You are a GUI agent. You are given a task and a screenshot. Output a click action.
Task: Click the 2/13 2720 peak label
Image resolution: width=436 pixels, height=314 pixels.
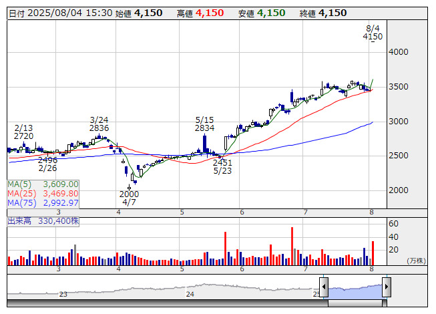tap(23, 132)
